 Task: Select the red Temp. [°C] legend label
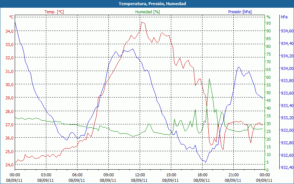(54, 12)
